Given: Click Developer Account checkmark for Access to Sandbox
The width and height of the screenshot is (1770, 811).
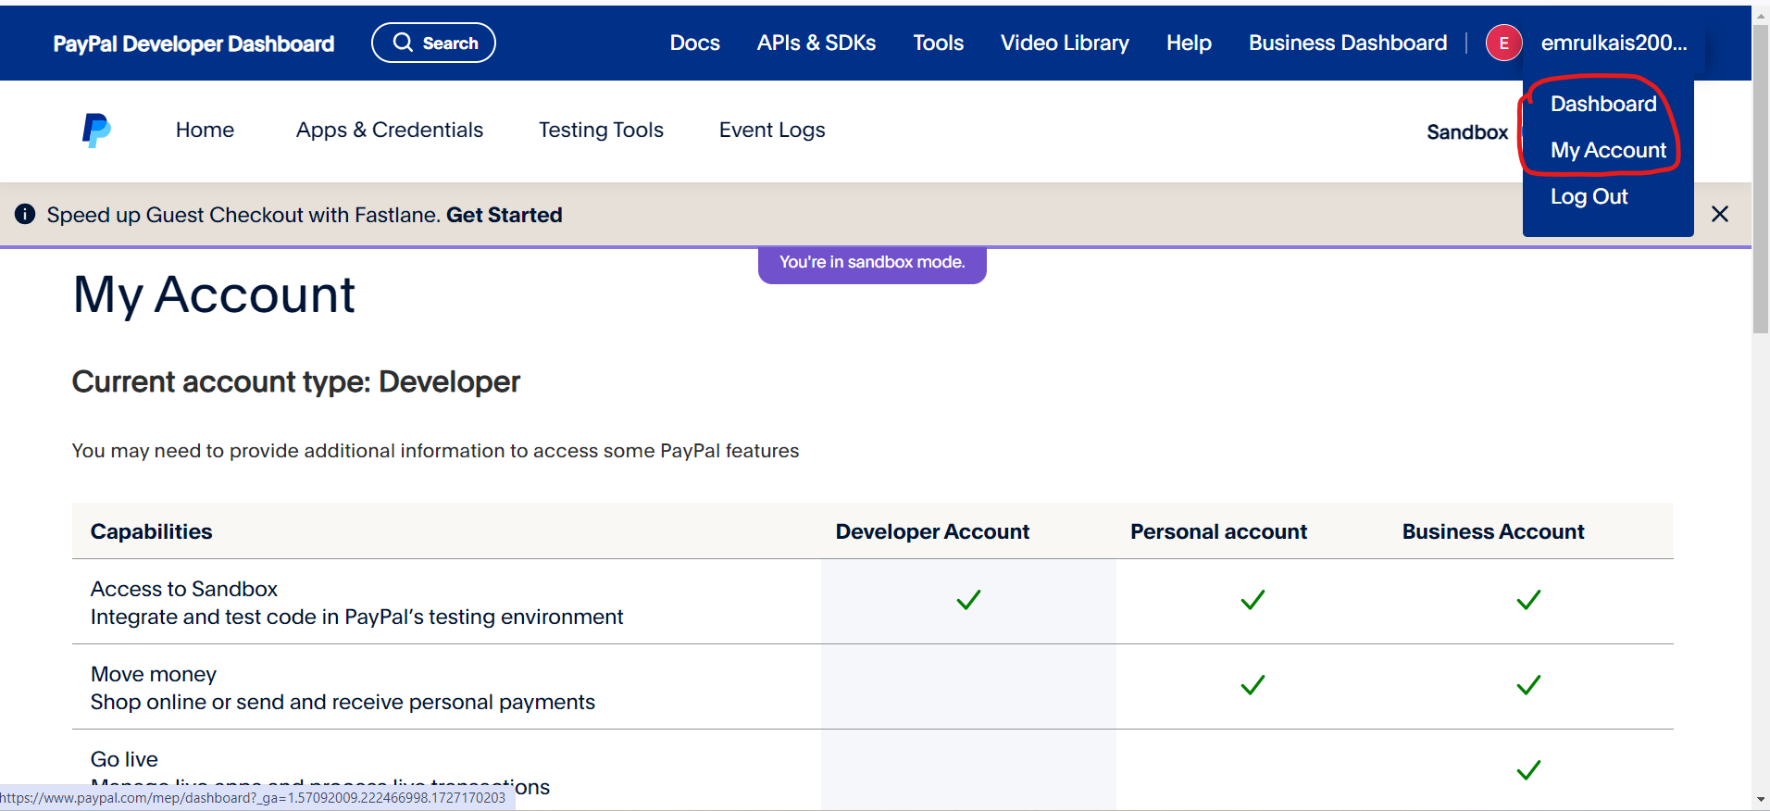Looking at the screenshot, I should coord(968,600).
